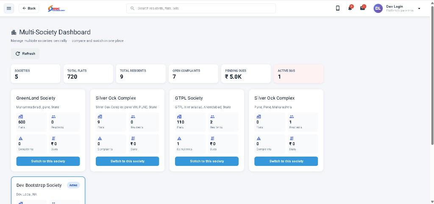434x204 pixels.
Task: Open the notifications bell
Action: pos(350,8)
